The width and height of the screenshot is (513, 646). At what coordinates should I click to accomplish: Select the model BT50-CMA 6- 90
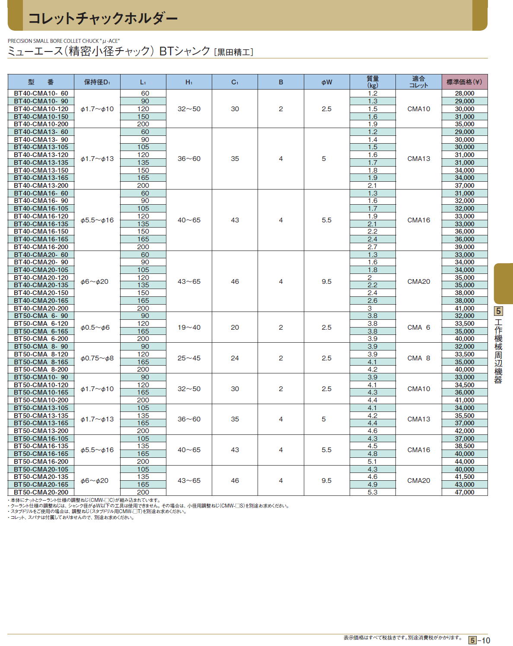(x=41, y=316)
